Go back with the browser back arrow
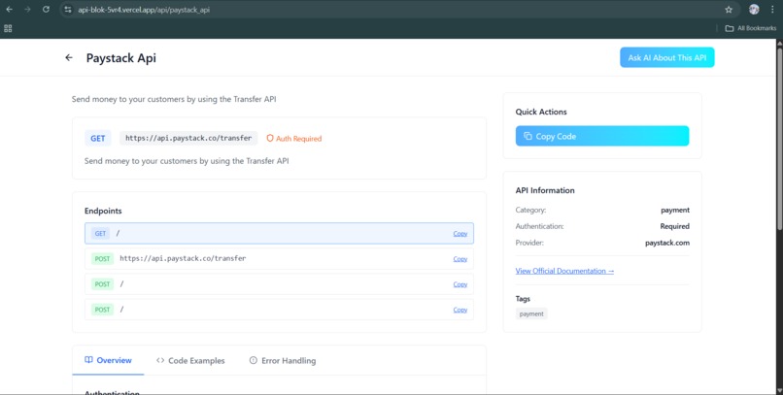Image resolution: width=783 pixels, height=395 pixels. click(10, 10)
